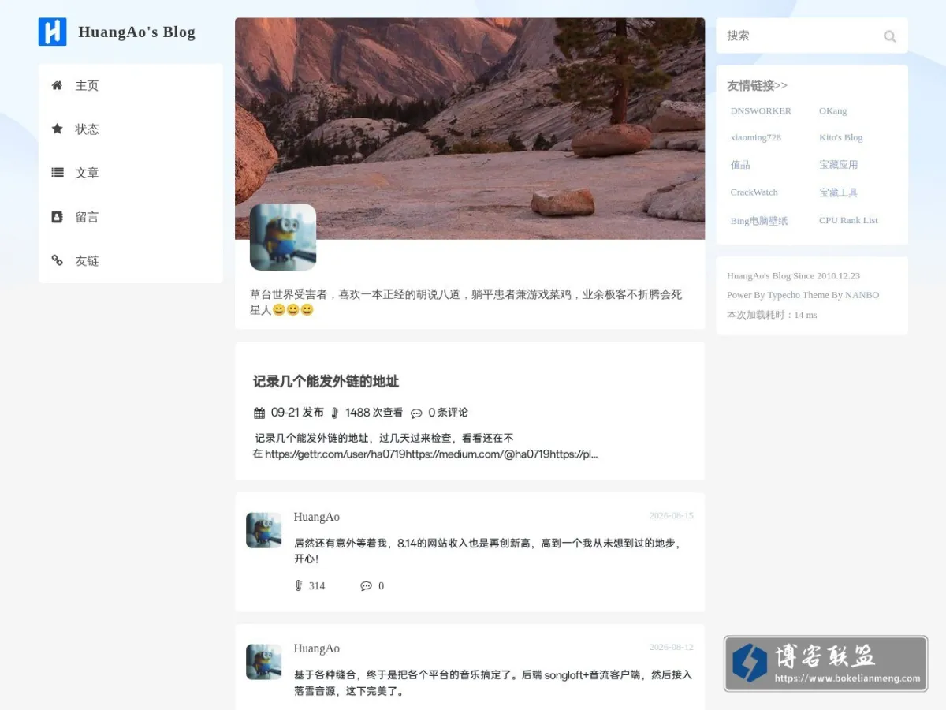Click the blog bio text 草台世界受害者
946x710 pixels.
[x=466, y=302]
